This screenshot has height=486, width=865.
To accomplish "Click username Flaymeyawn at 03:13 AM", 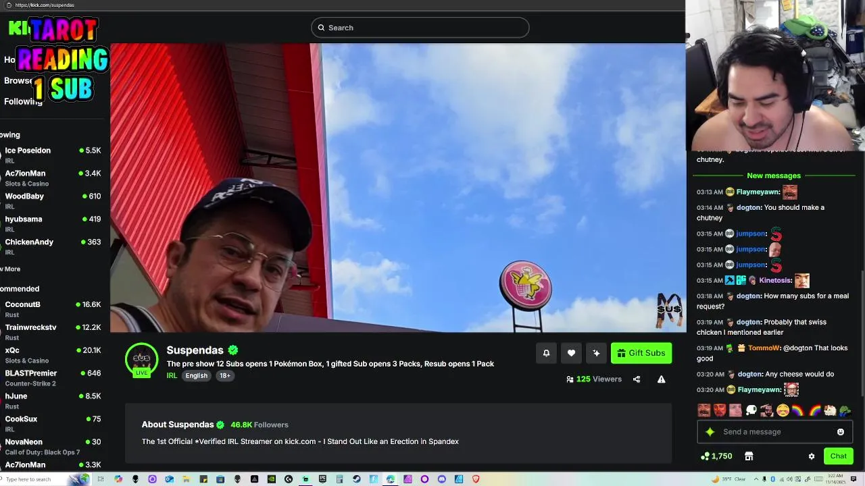I will (758, 192).
